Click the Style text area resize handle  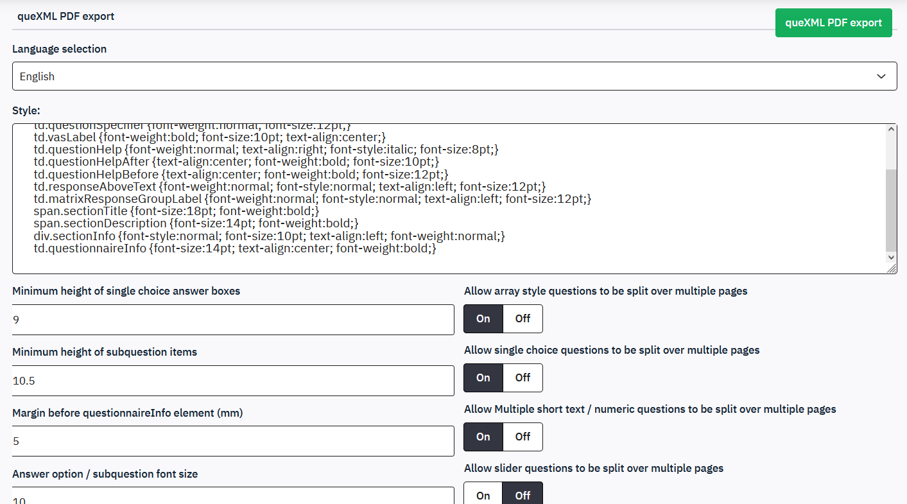[892, 270]
